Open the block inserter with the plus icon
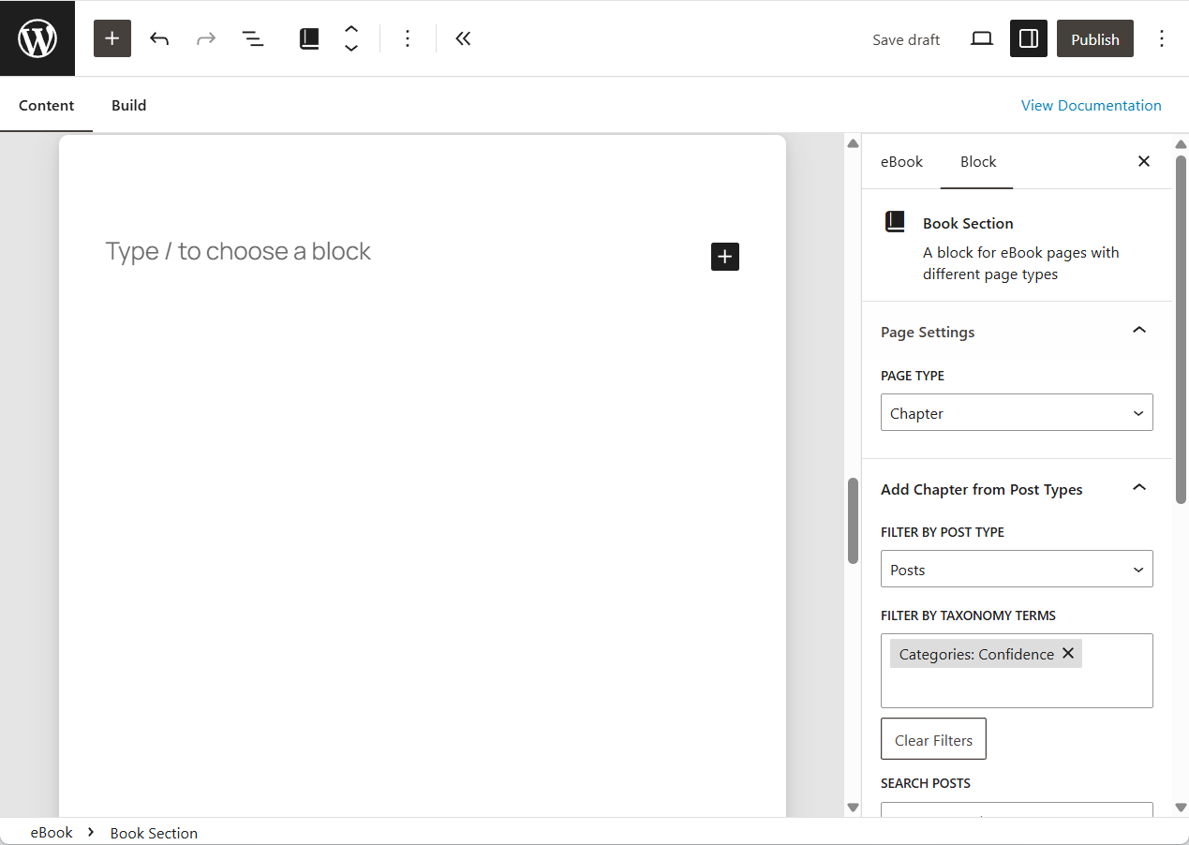The image size is (1189, 845). pos(112,38)
